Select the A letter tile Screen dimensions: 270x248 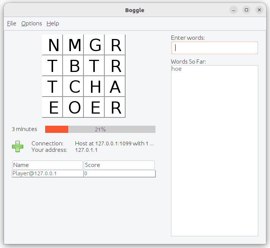(x=115, y=86)
